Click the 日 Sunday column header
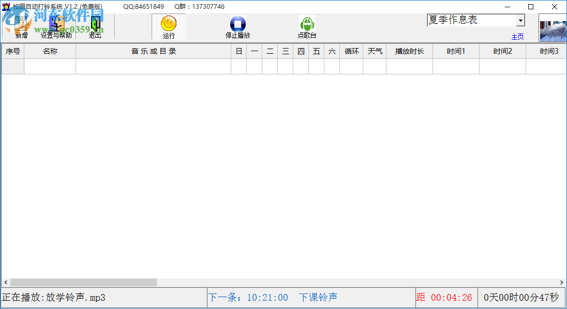This screenshot has height=309, width=567. point(238,51)
